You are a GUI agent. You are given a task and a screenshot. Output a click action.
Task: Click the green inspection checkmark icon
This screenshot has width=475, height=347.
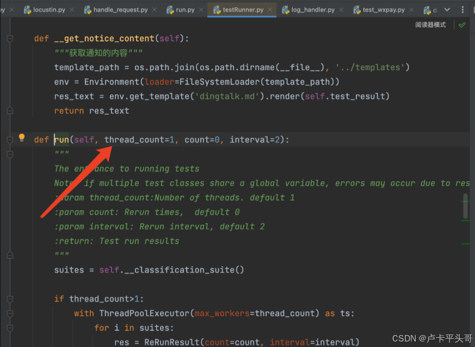tap(462, 25)
